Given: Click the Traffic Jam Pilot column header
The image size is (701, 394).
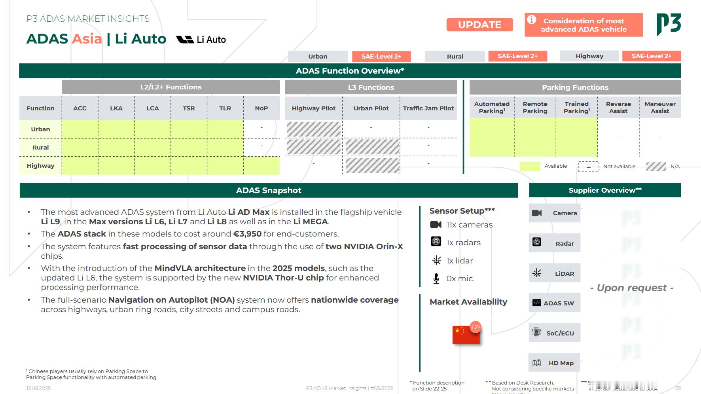Looking at the screenshot, I should 428,108.
